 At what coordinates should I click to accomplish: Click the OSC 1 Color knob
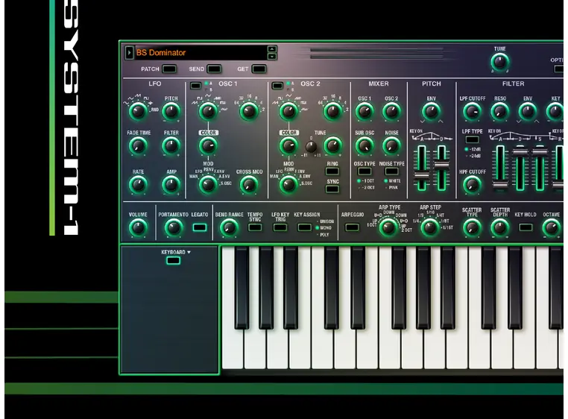[208, 146]
